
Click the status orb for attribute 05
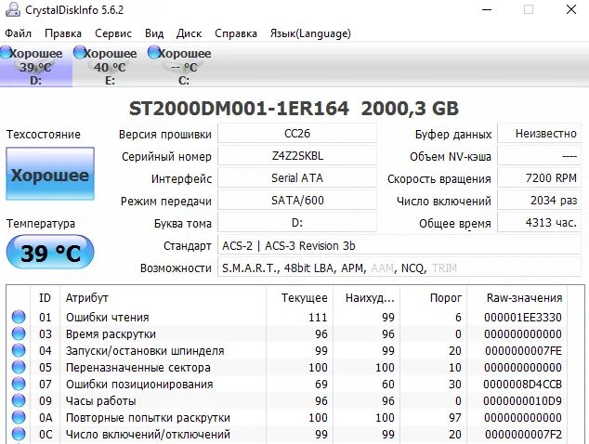point(19,367)
